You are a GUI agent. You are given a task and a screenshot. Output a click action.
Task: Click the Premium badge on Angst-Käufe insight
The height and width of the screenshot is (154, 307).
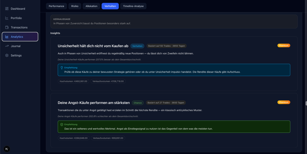(x=284, y=102)
